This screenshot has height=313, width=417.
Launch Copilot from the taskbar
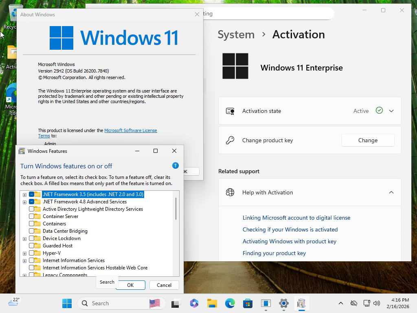(x=194, y=303)
